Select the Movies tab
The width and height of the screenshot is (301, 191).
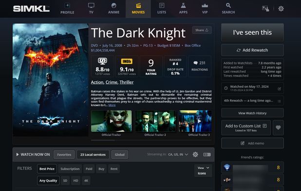pos(138,9)
